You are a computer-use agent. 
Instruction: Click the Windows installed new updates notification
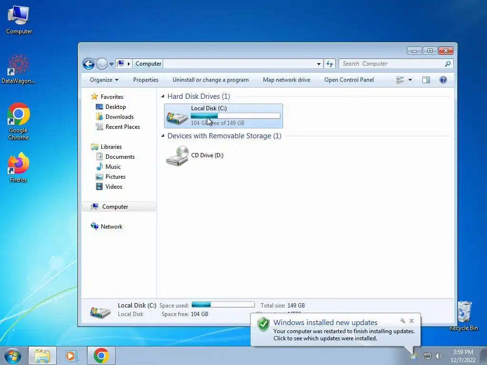335,330
